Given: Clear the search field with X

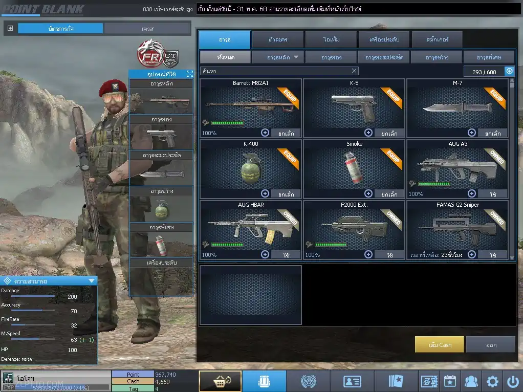Looking at the screenshot, I should coord(354,71).
